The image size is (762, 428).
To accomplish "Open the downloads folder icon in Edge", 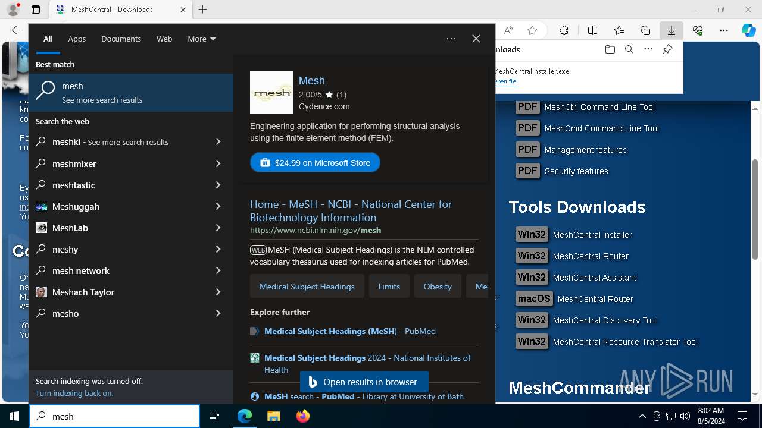I will [x=610, y=49].
